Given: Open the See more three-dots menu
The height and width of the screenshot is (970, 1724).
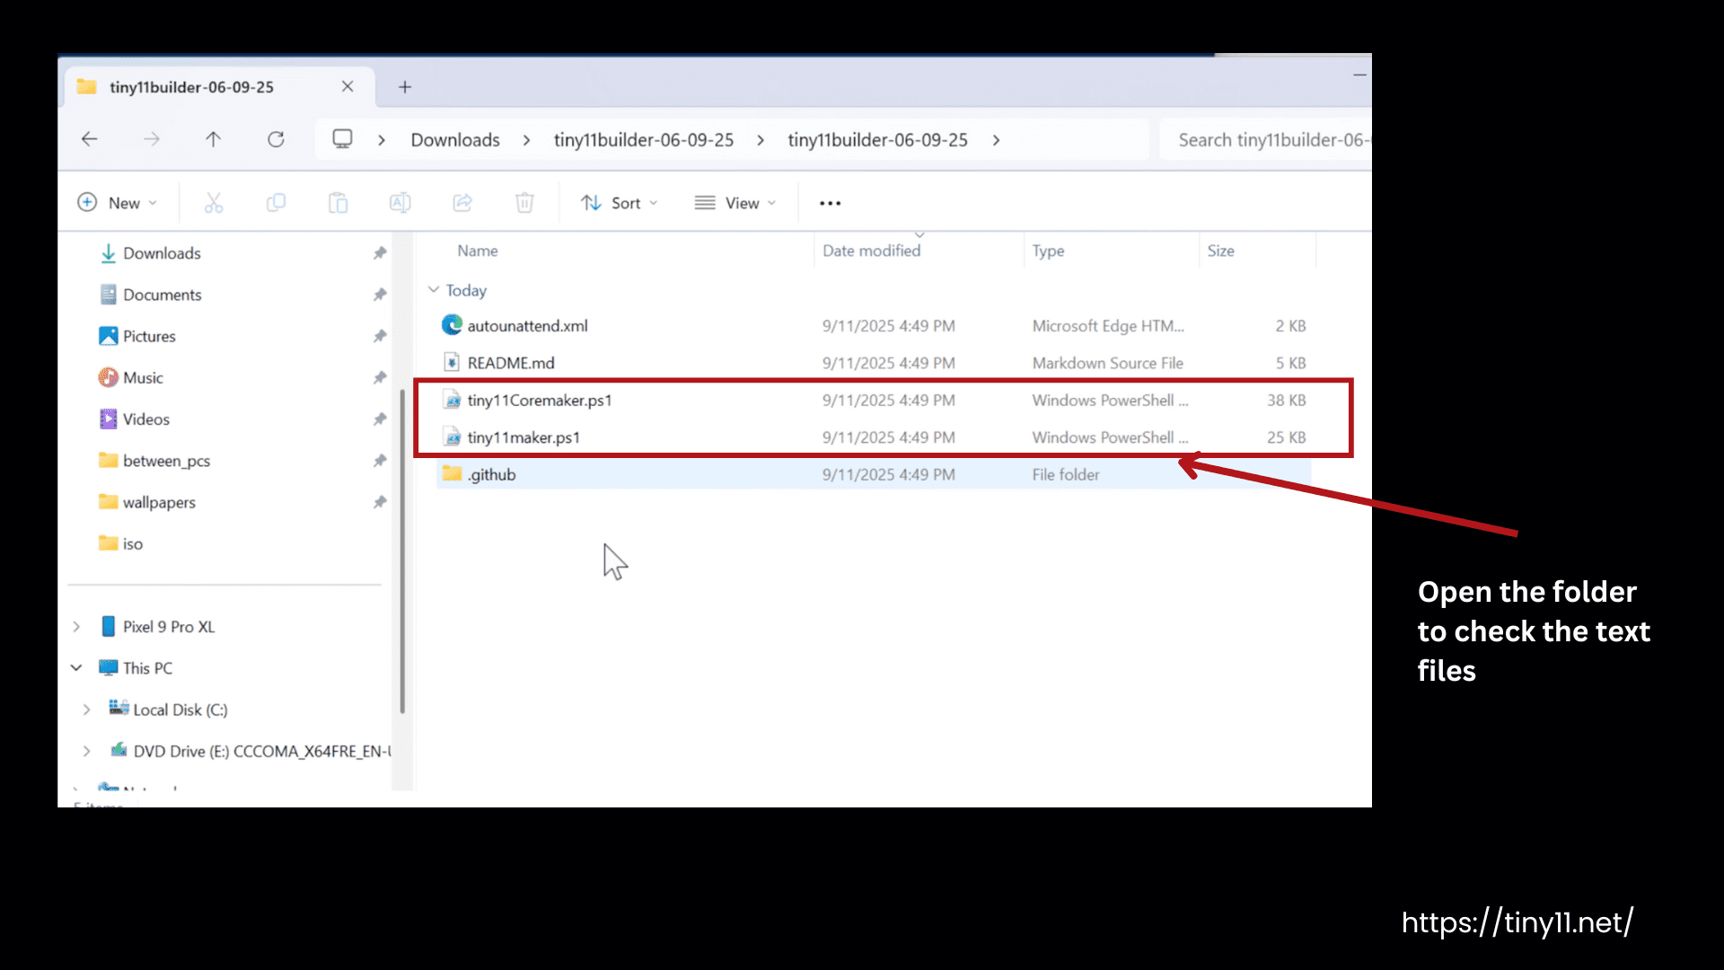Looking at the screenshot, I should click(x=830, y=203).
